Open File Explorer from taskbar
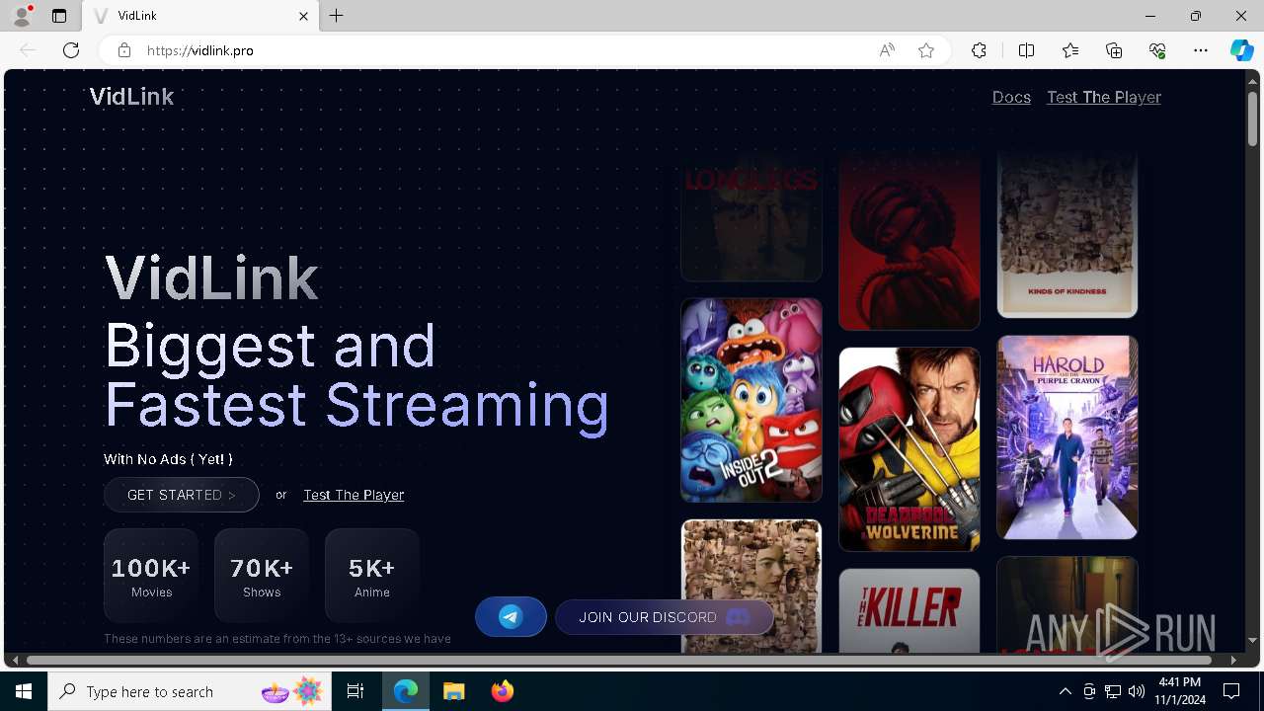This screenshot has width=1264, height=711. click(x=454, y=691)
